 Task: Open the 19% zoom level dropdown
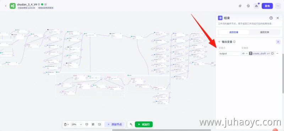point(77,124)
